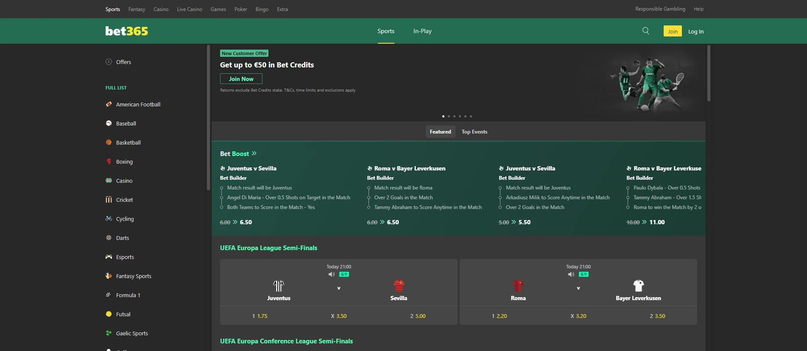Click audio speaker icon in Roma match

pyautogui.click(x=571, y=274)
